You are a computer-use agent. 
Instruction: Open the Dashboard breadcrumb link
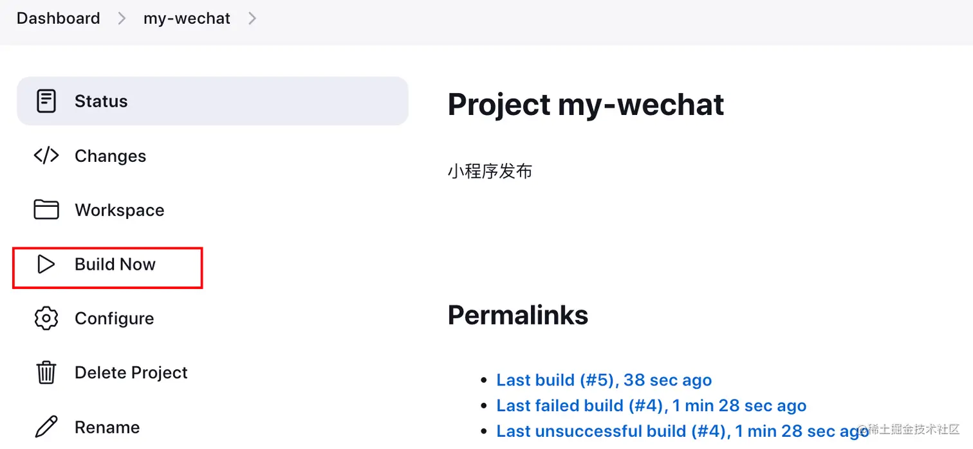pyautogui.click(x=59, y=19)
